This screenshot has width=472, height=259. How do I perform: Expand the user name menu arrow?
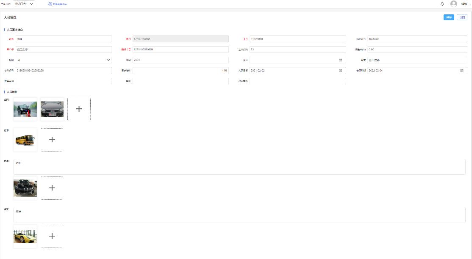[x=470, y=4]
